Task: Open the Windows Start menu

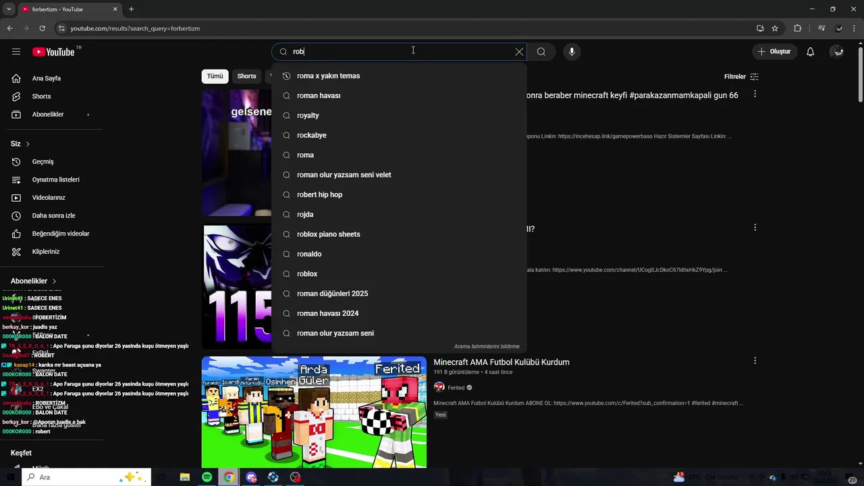Action: [x=9, y=477]
